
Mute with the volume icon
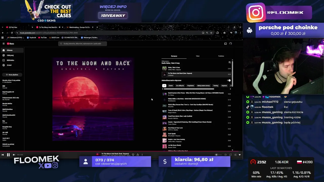[225, 155]
